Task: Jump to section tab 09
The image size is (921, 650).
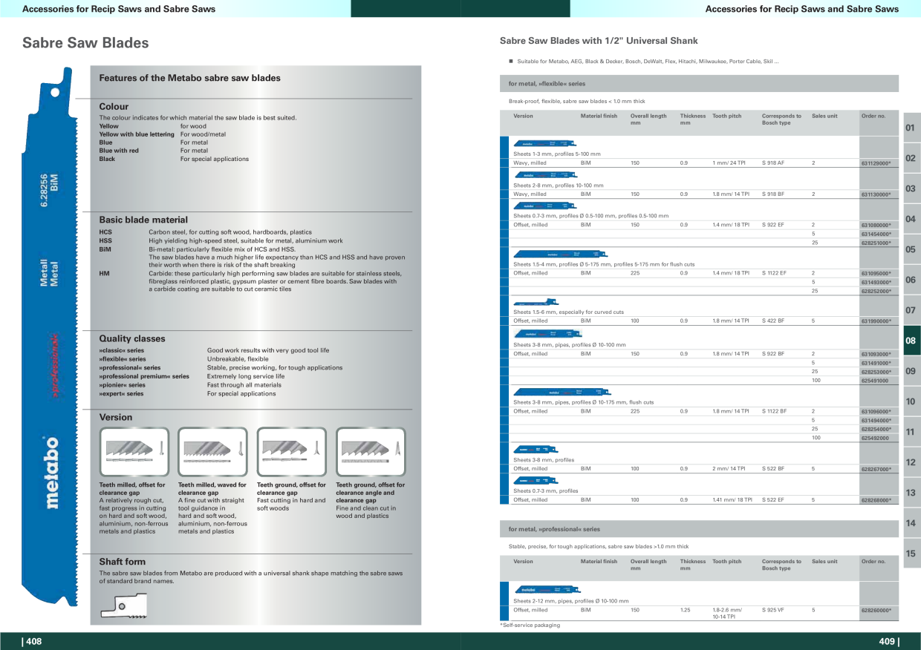Action: point(911,371)
